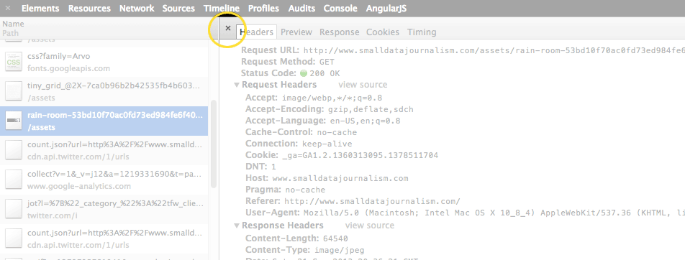Viewport: 685px width, 260px height.
Task: Collapse the Request Headers section
Action: (237, 85)
